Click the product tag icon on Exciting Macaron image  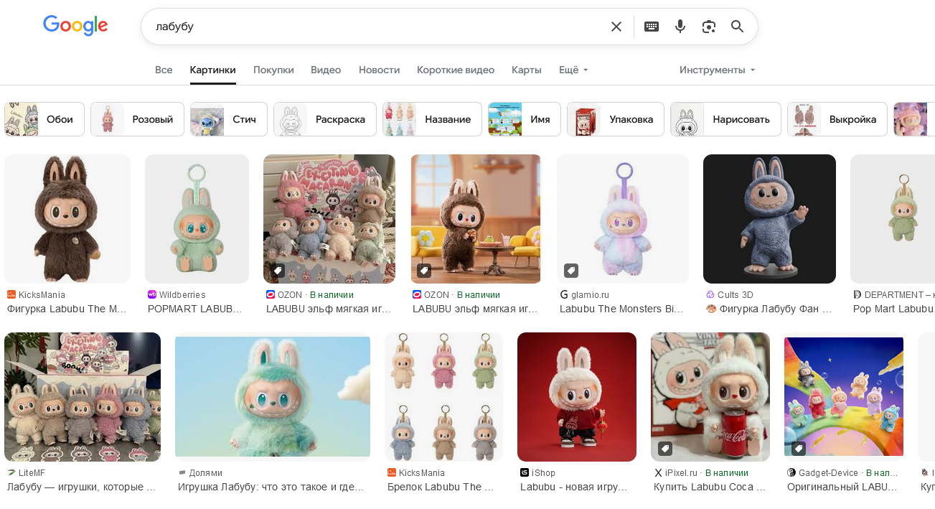pos(278,271)
